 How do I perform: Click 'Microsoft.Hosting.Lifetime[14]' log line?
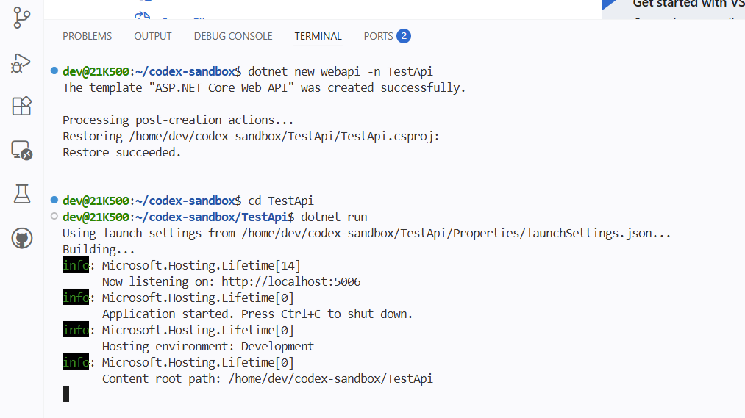coord(201,266)
